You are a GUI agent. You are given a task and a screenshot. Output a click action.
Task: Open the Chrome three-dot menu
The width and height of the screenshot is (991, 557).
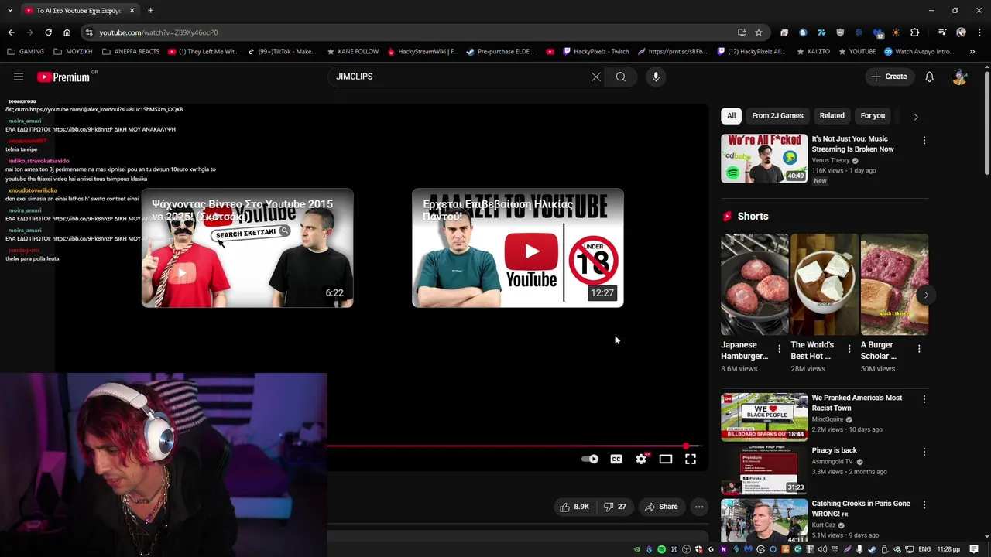tap(979, 32)
